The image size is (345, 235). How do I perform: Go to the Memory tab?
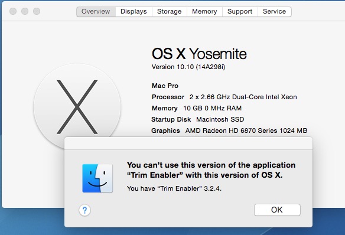(204, 11)
